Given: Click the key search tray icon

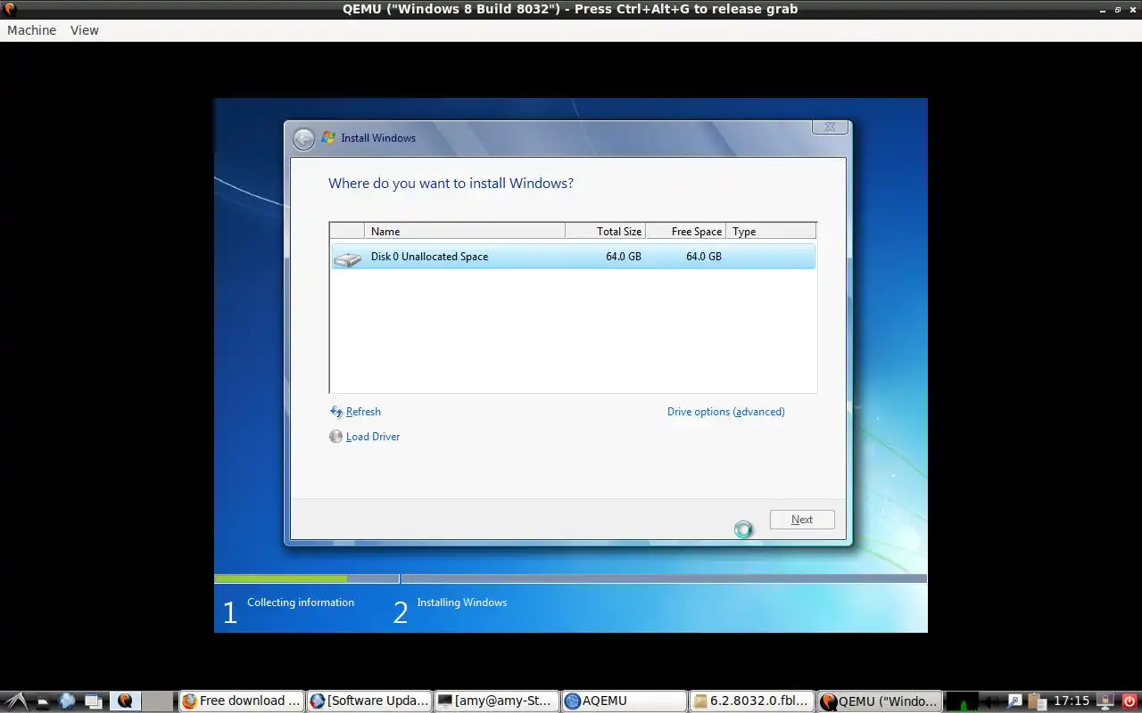Looking at the screenshot, I should click(1014, 701).
